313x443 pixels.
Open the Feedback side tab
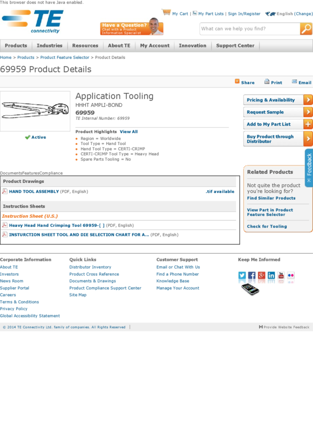[309, 168]
